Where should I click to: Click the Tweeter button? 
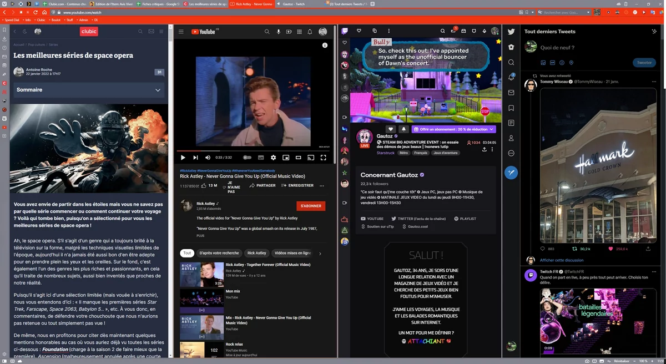[x=644, y=63]
